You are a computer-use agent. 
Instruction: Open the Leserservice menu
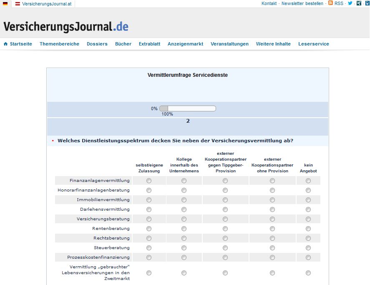pos(314,43)
